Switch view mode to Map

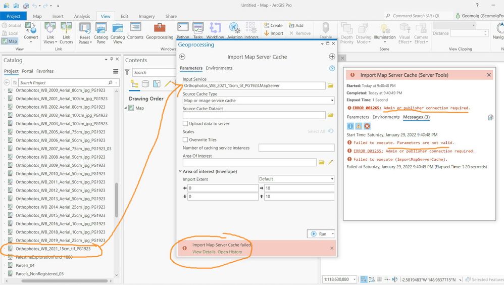click(9, 41)
